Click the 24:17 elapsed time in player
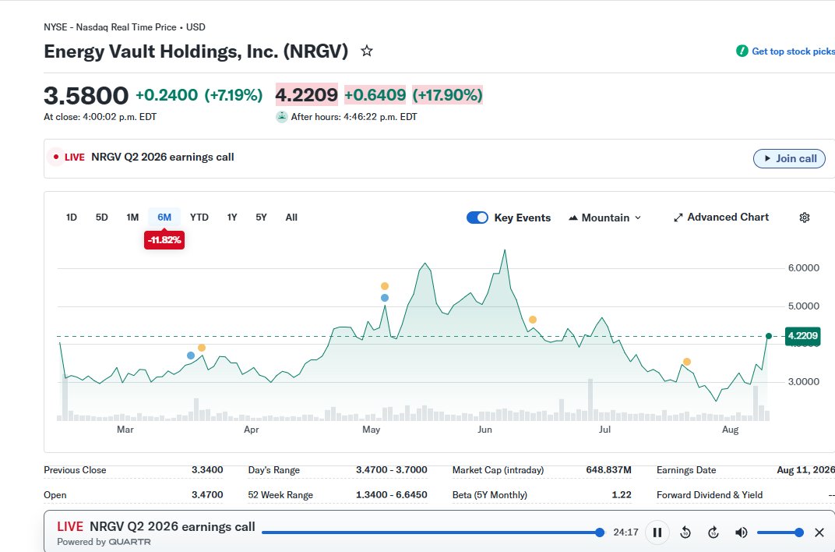The height and width of the screenshot is (552, 835). pos(625,533)
